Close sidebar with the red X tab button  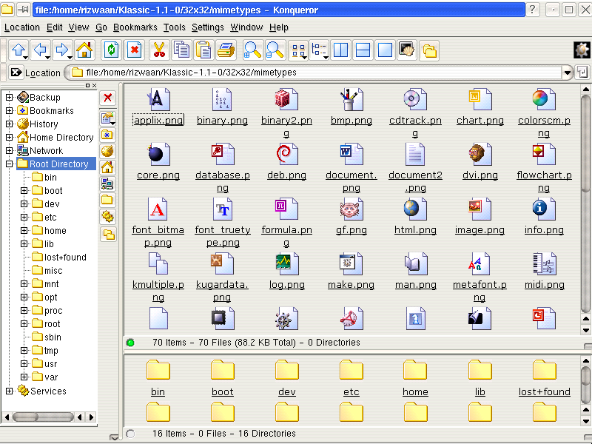[x=107, y=98]
